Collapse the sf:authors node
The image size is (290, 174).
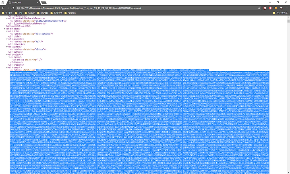coord(7,47)
